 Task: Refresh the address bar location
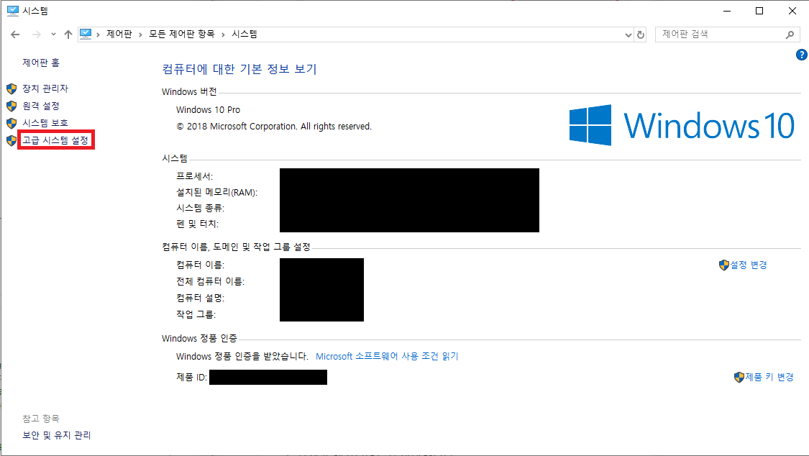coord(640,35)
